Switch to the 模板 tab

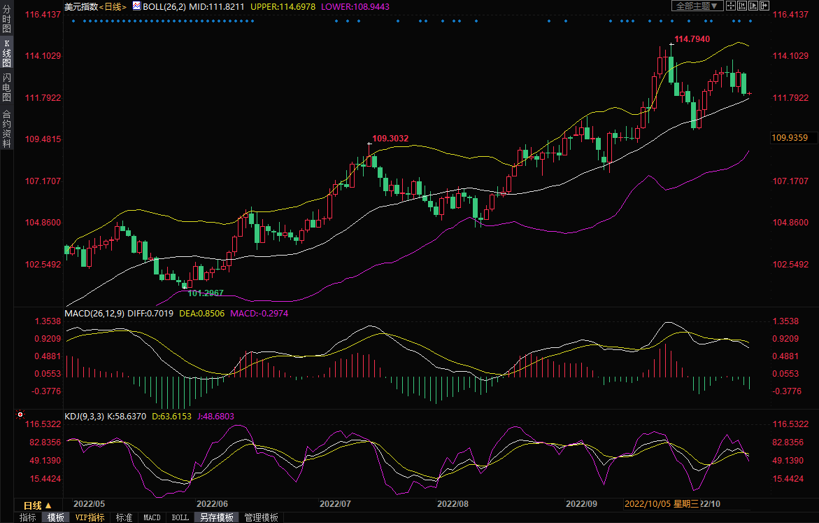coord(56,517)
